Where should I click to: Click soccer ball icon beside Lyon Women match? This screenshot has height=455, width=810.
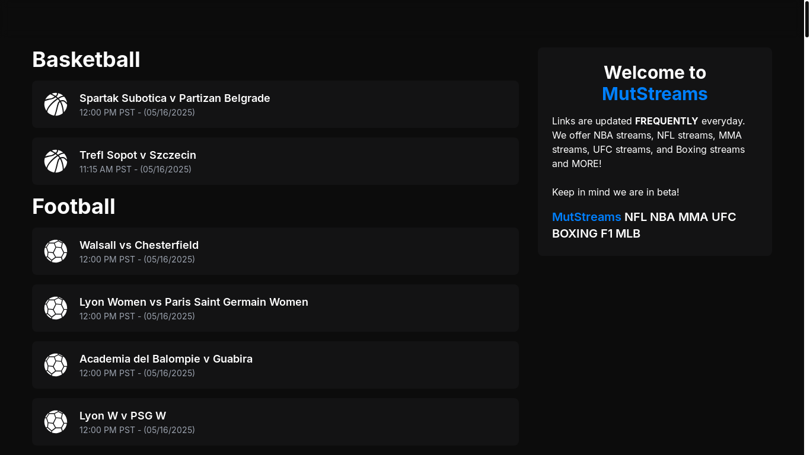pos(56,308)
